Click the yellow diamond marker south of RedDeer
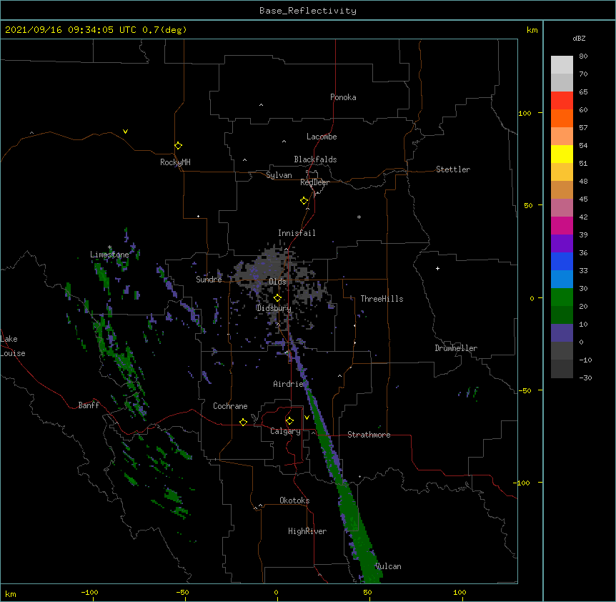The height and width of the screenshot is (602, 616). (304, 200)
